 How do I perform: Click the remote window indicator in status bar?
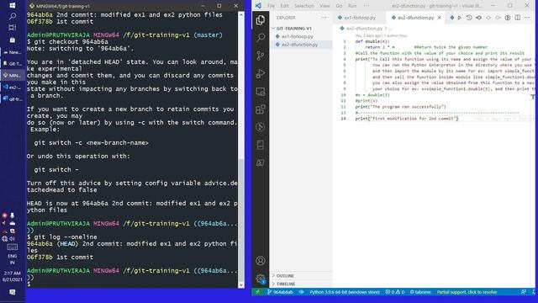257,292
